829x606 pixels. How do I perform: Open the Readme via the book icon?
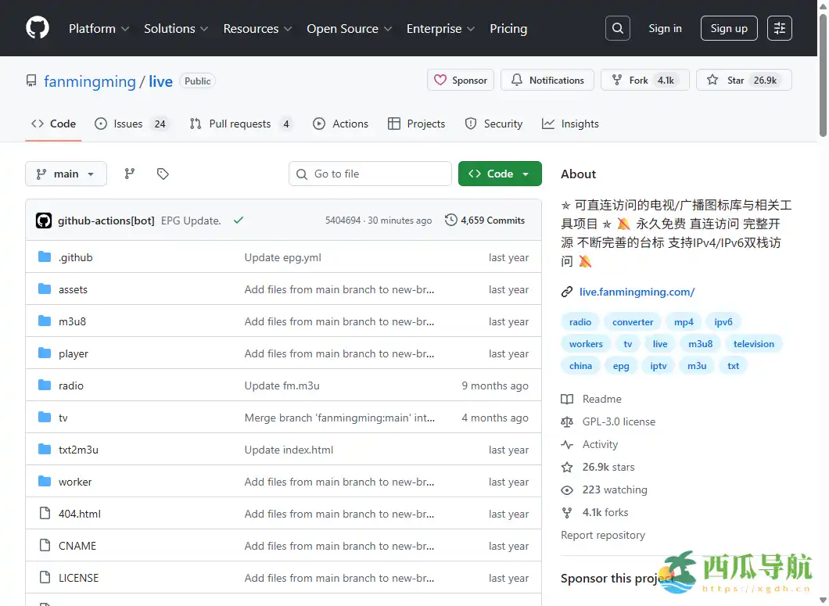point(567,399)
